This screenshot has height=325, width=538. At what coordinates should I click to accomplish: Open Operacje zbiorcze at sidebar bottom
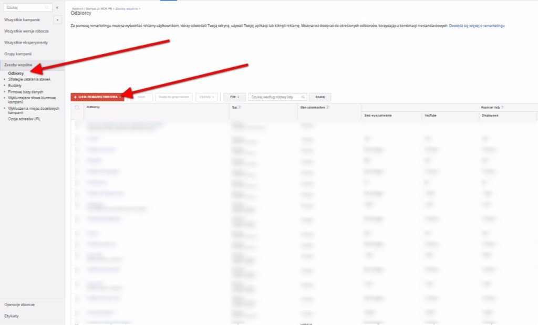pos(19,305)
